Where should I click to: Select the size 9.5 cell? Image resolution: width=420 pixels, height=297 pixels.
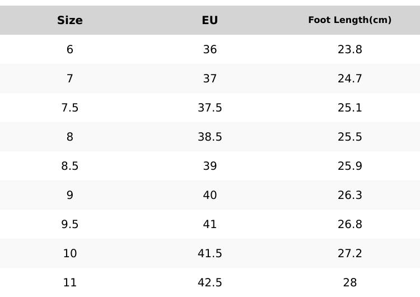(70, 224)
